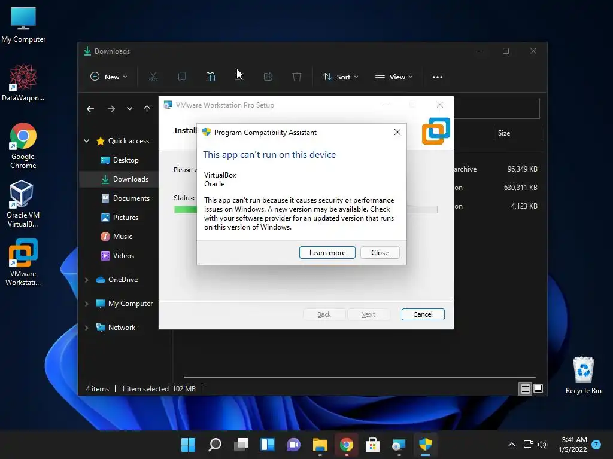613x459 pixels.
Task: Go forward with the right arrow
Action: (111, 109)
